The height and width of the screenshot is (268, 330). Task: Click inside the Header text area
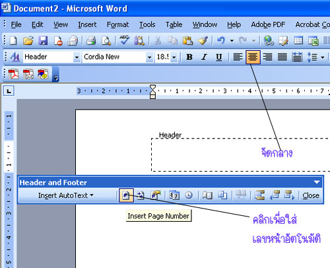(x=240, y=155)
